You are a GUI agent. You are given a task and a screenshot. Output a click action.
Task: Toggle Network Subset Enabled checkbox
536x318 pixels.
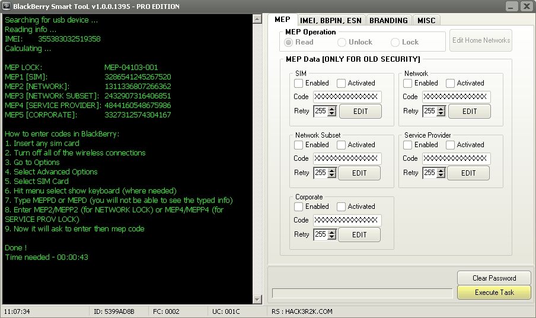[299, 145]
